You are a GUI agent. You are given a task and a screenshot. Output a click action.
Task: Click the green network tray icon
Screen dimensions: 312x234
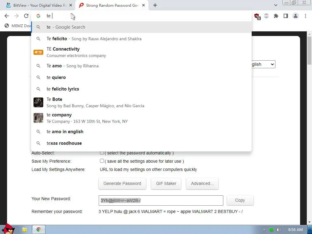271,230
